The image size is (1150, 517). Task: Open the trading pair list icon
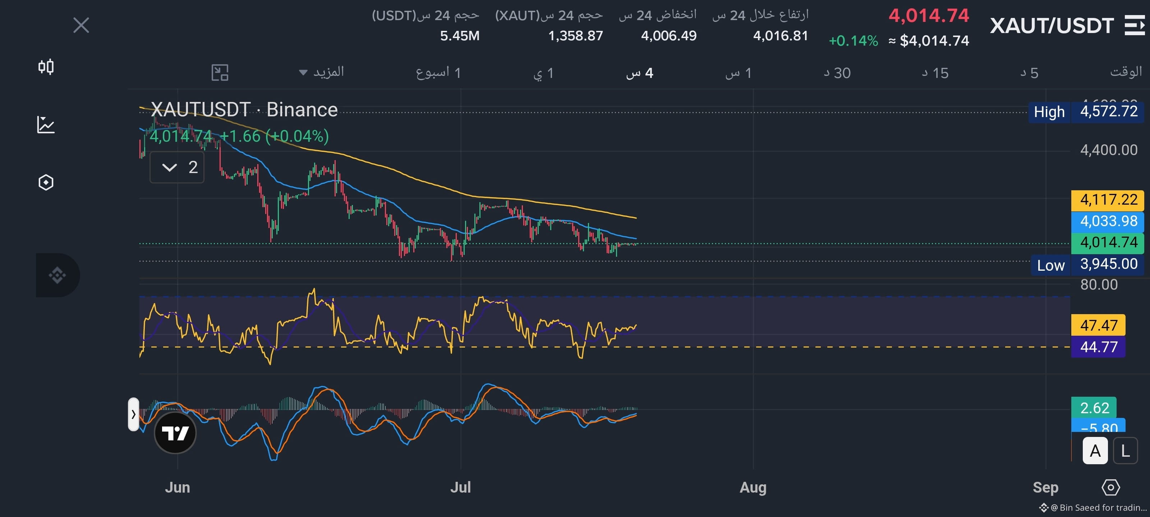(x=1135, y=25)
